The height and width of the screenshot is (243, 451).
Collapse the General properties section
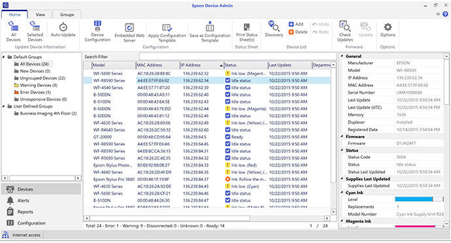342,56
